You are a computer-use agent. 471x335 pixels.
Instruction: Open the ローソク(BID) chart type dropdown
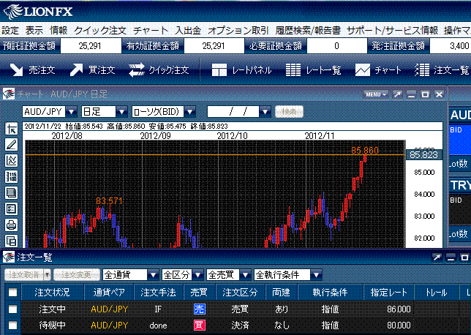pyautogui.click(x=190, y=112)
